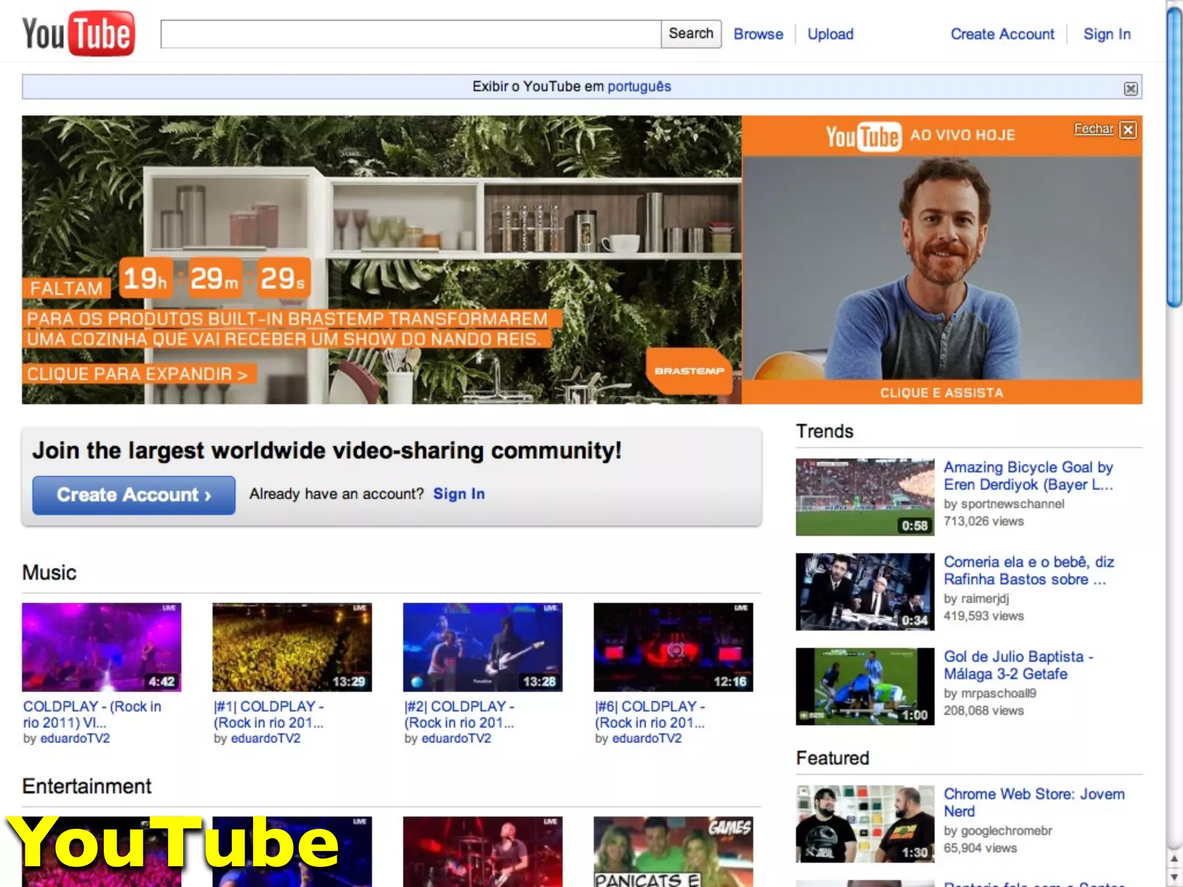1183x887 pixels.
Task: Click the Fechar link on the ad
Action: pyautogui.click(x=1093, y=129)
